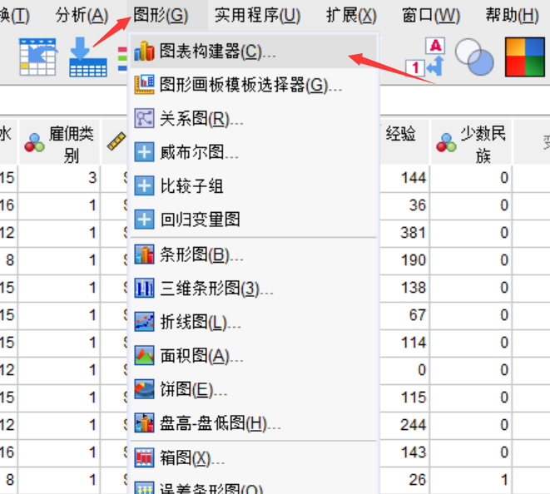Click the chart builder bar icon
Viewport: 550px width, 494px height.
point(144,52)
